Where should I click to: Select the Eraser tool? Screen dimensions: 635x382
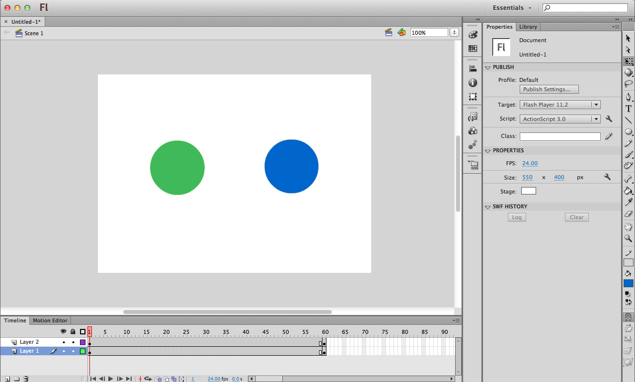coord(629,214)
